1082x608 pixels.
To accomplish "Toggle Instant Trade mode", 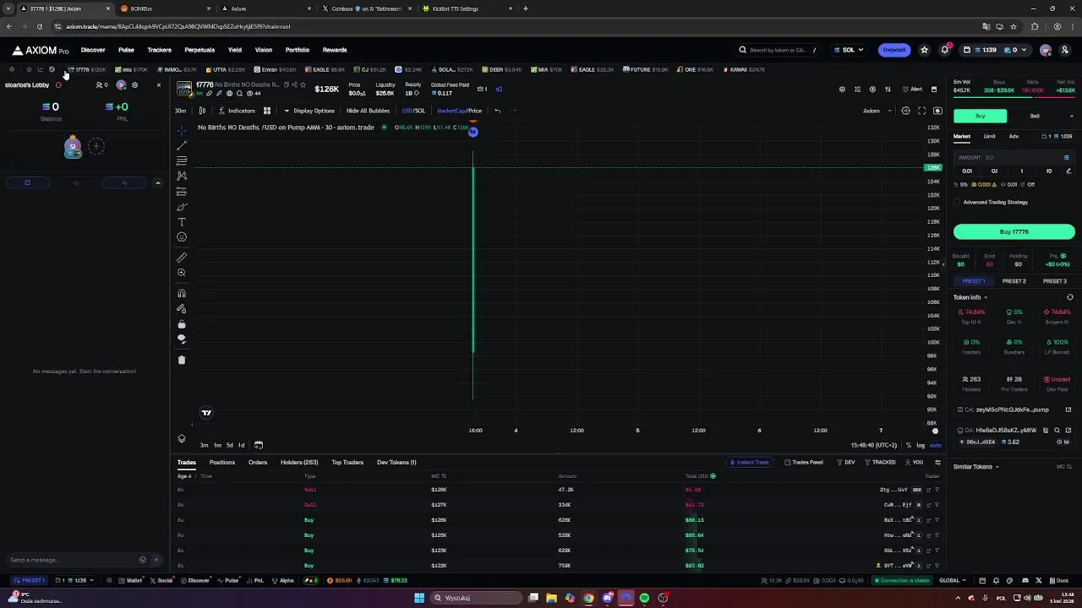I will (749, 462).
